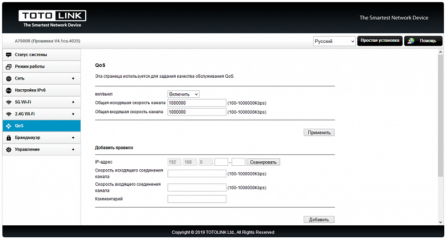The width and height of the screenshot is (446, 239).
Task: Click the scrollbar down arrow
Action: pyautogui.click(x=441, y=222)
